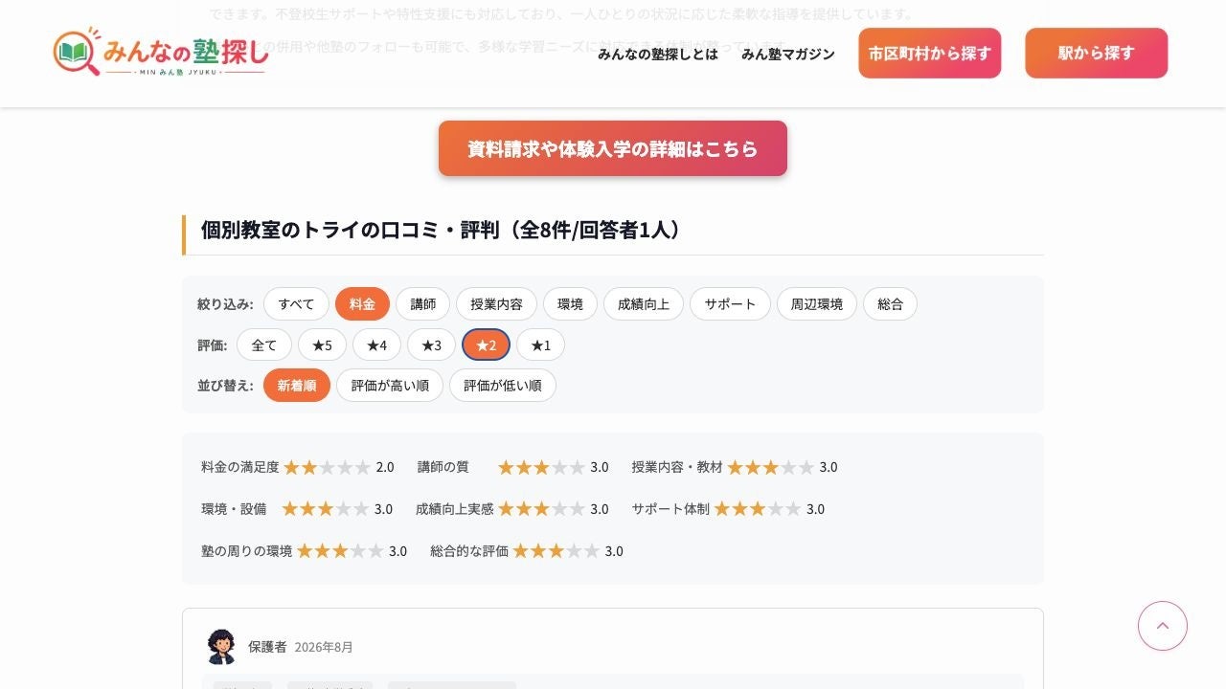Filter by ★4 rating
The image size is (1226, 689).
tap(376, 345)
